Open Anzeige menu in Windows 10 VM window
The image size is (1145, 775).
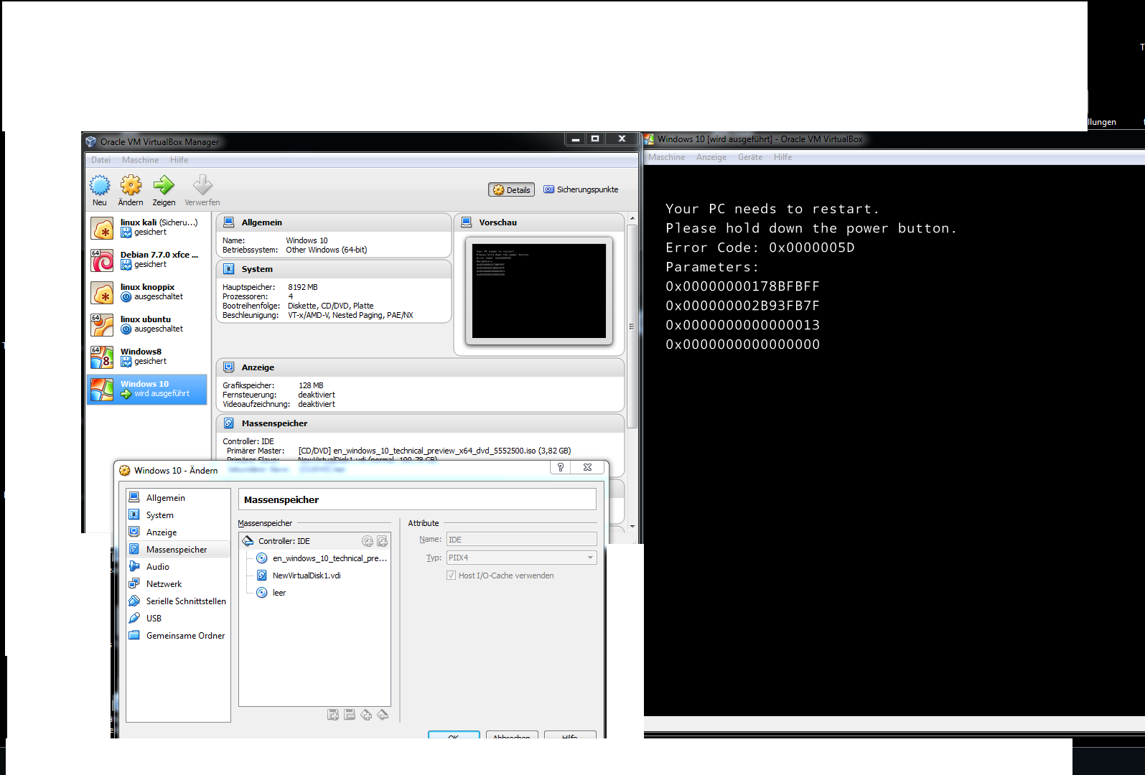711,157
